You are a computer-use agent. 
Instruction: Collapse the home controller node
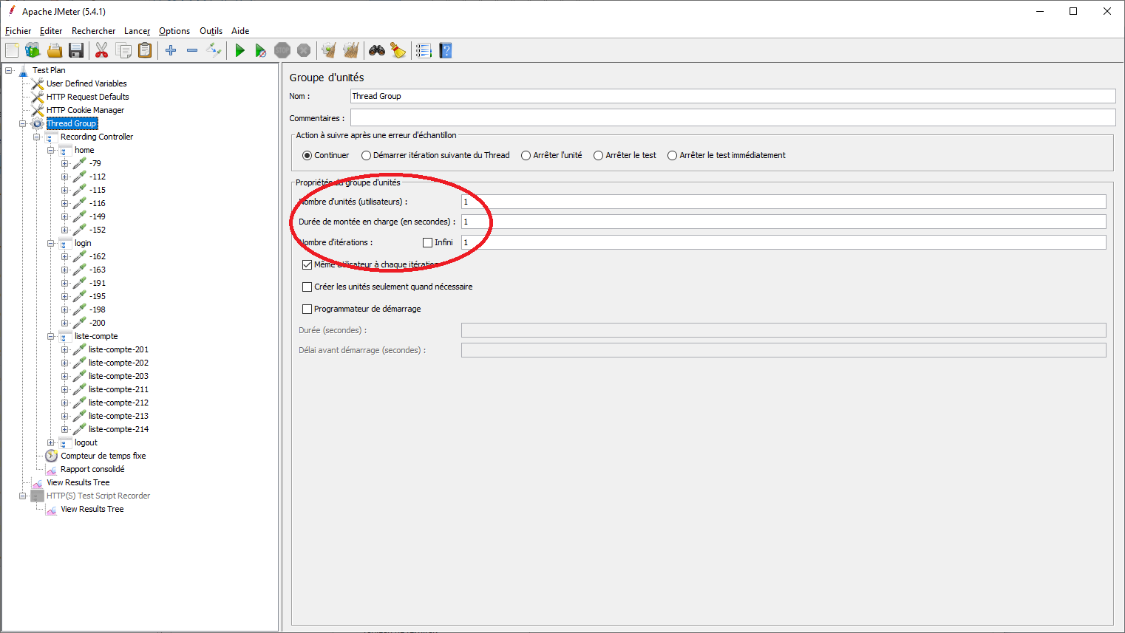point(51,150)
